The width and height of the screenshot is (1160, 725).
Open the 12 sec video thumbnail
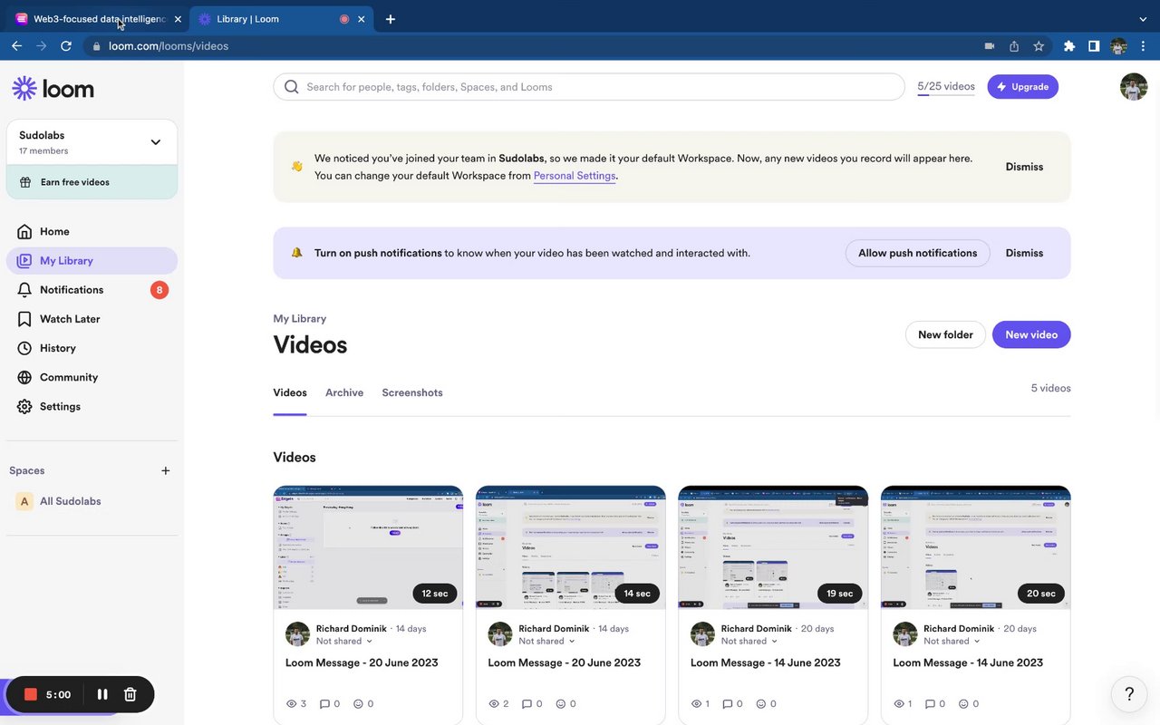(368, 547)
